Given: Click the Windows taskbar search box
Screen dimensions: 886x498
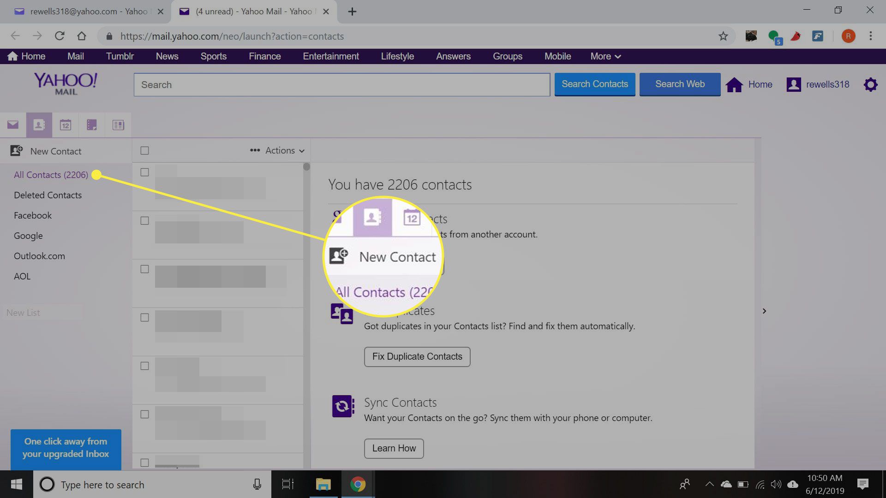Looking at the screenshot, I should click(152, 484).
